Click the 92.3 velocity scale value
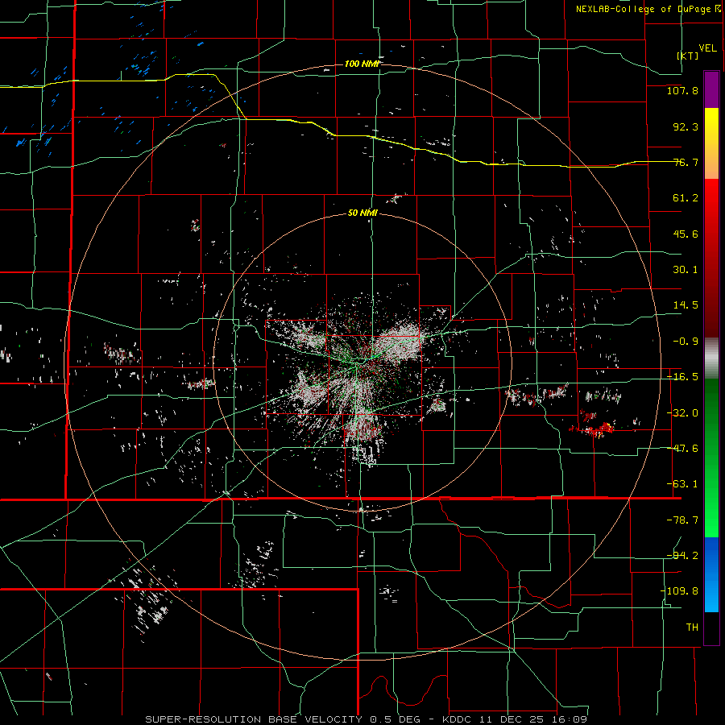Viewport: 725px width, 725px height. [686, 126]
